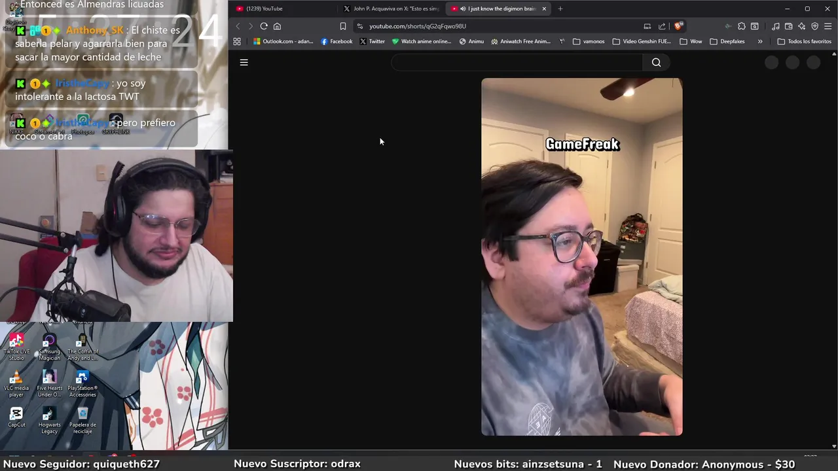Reload the YouTube Shorts page

(x=264, y=26)
